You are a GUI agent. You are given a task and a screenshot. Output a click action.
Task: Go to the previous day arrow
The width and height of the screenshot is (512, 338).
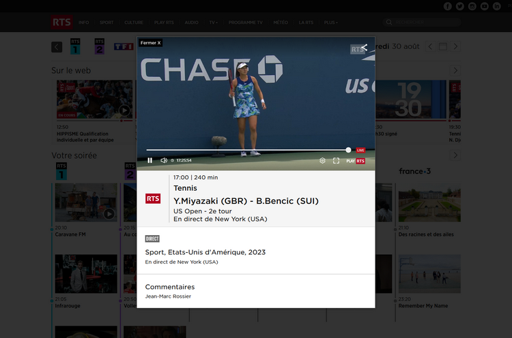430,46
